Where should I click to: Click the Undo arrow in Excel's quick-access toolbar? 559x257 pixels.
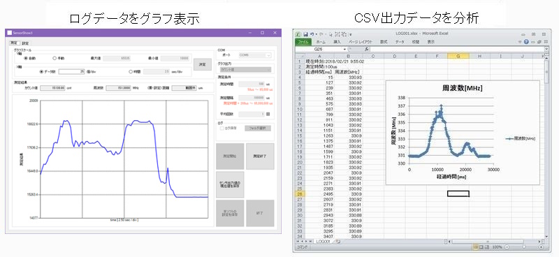point(312,34)
